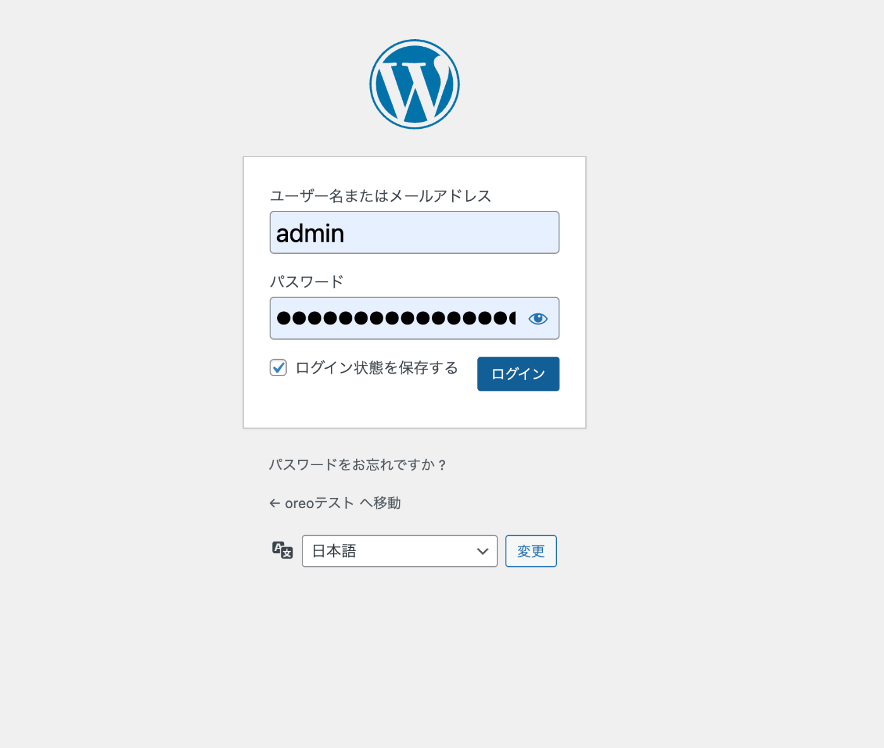Click the パスワード field label

pos(307,282)
